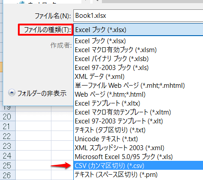The width and height of the screenshot is (203, 180).
Task: Select Excel ブック (*.xlsx) in list
Action: (x=138, y=41)
